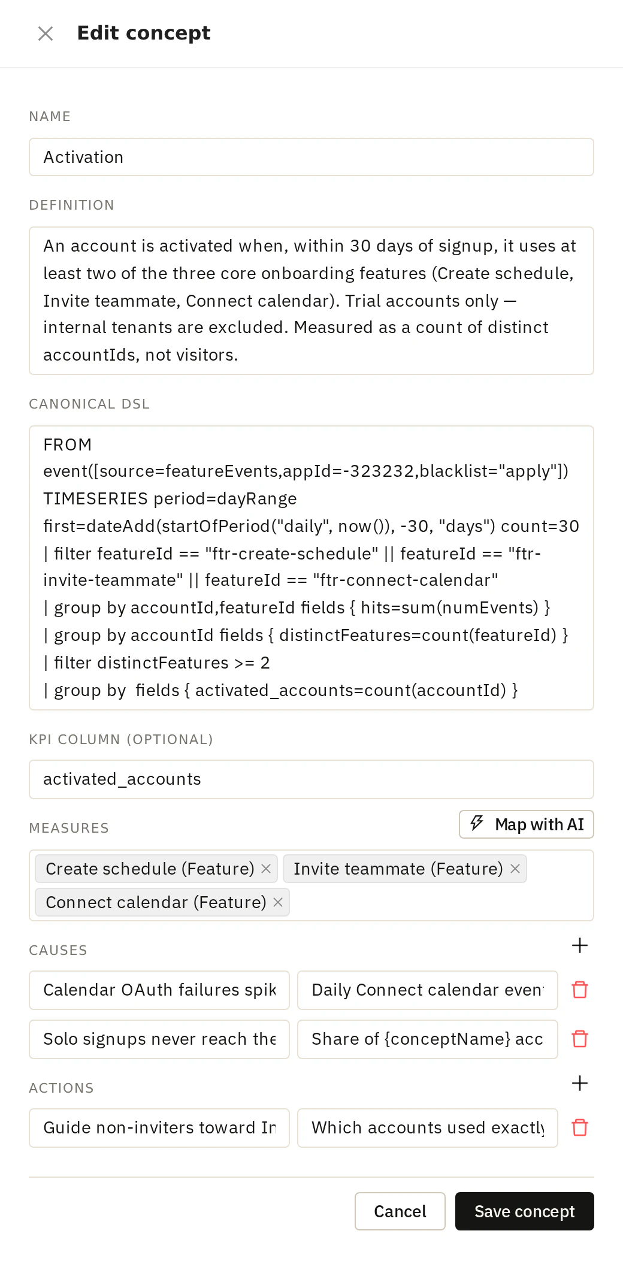Edit the Daily Connect calendar events field
The image size is (623, 1264).
(x=428, y=990)
